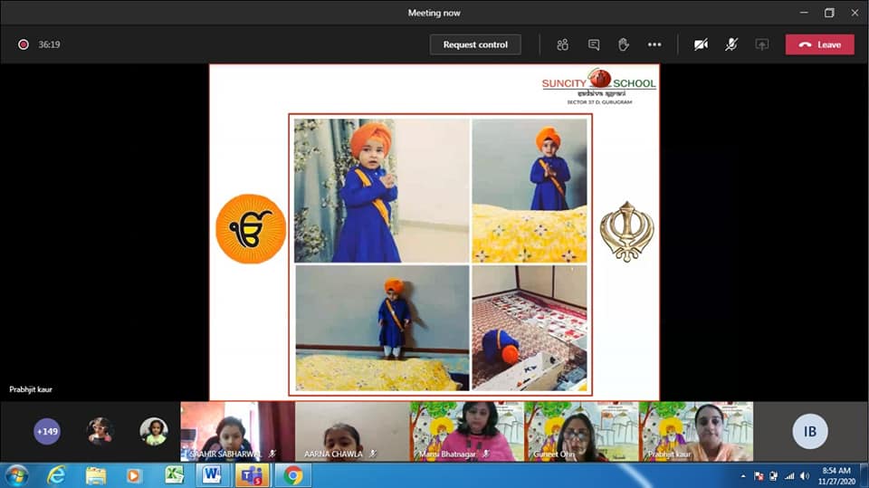This screenshot has height=488, width=869.
Task: Click the bottom-right bowing child photo
Action: point(530,328)
